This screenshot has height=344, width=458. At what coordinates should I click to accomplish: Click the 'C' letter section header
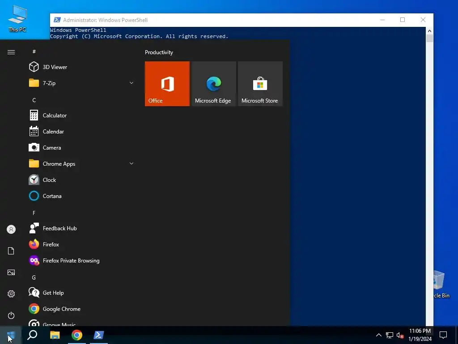click(34, 100)
